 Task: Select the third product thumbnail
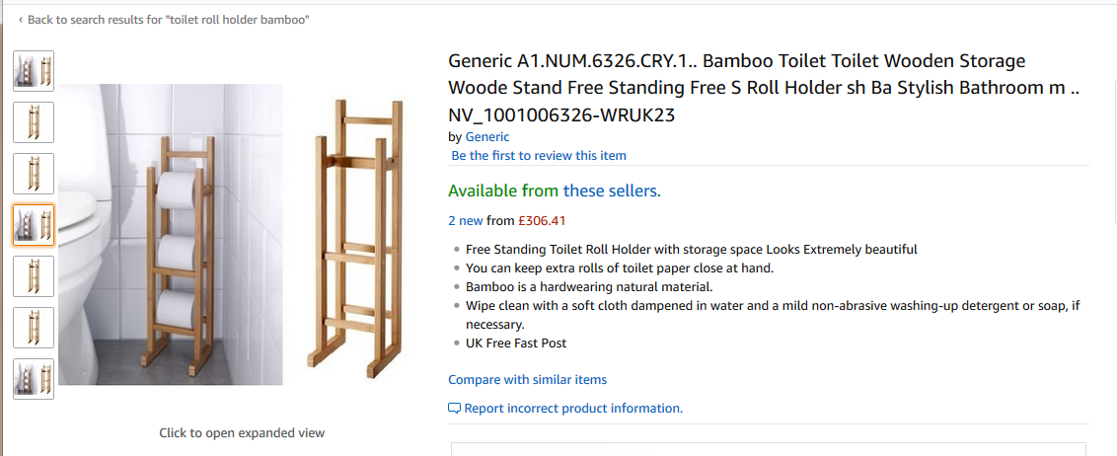(34, 174)
